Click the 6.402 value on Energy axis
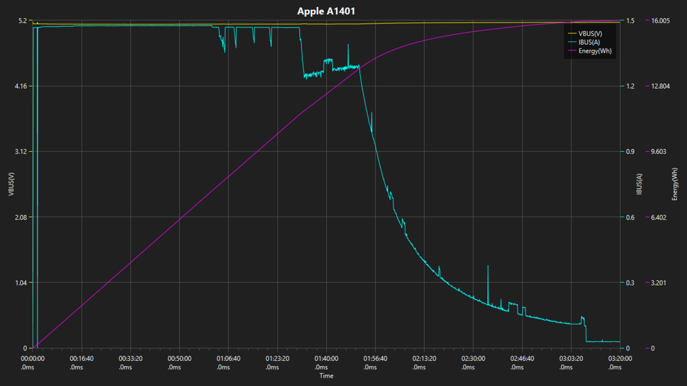 658,217
